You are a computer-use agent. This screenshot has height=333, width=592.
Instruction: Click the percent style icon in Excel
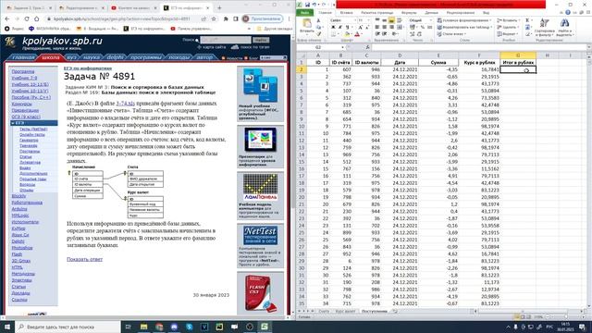tap(422, 27)
